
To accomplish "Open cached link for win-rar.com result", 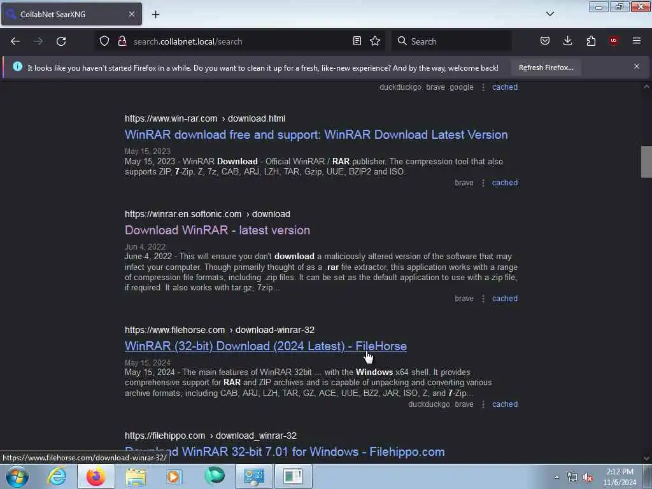I will (505, 183).
